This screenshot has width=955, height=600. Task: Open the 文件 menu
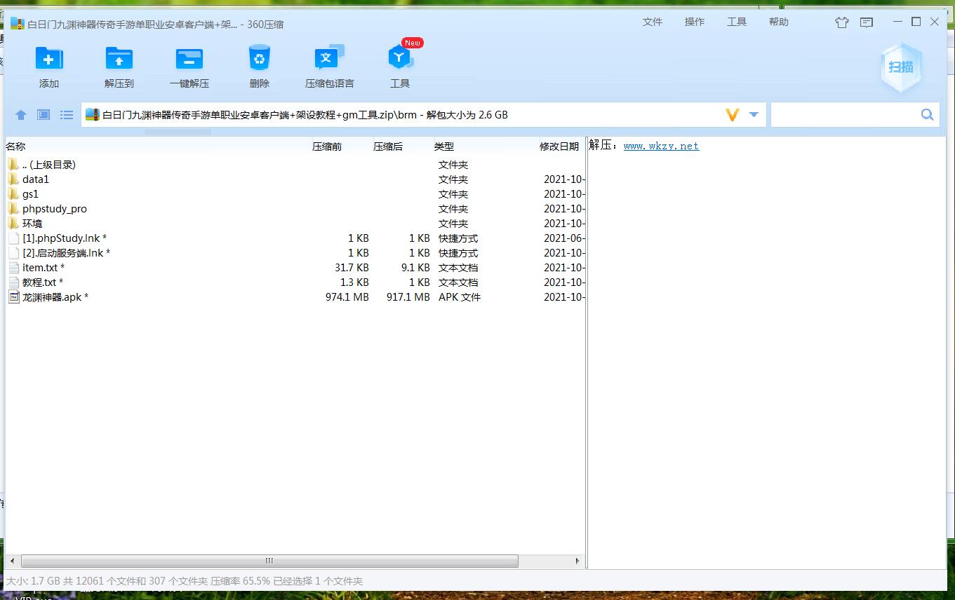click(653, 22)
